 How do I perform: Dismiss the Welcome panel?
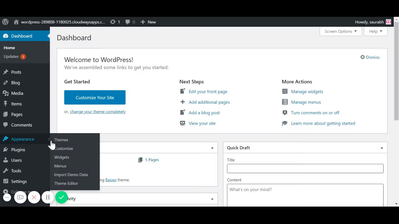(x=370, y=57)
